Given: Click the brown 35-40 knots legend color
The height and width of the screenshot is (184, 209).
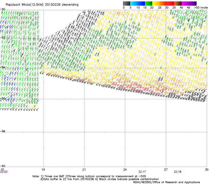Looking at the screenshot, I should 178,3.
